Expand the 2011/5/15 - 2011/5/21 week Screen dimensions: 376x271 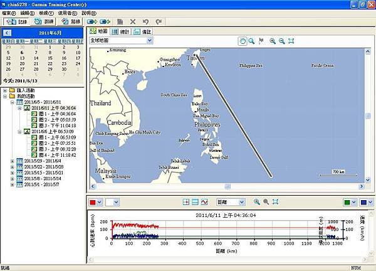13,173
